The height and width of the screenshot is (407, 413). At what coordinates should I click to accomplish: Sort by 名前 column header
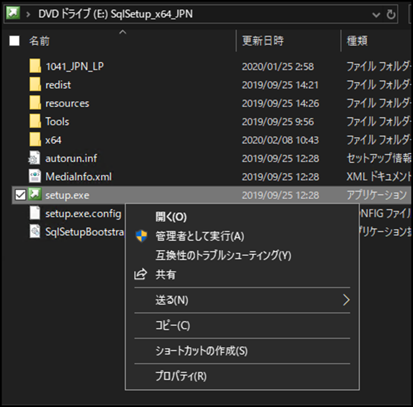click(x=39, y=41)
